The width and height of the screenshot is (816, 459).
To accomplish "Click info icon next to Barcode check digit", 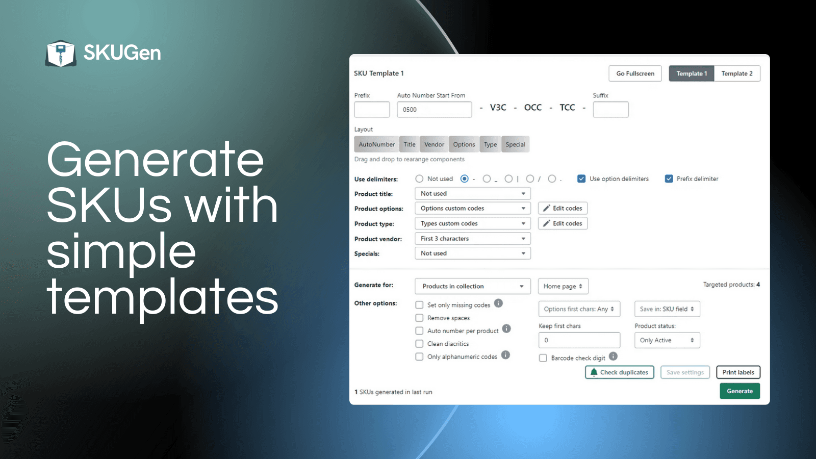I will (x=614, y=356).
